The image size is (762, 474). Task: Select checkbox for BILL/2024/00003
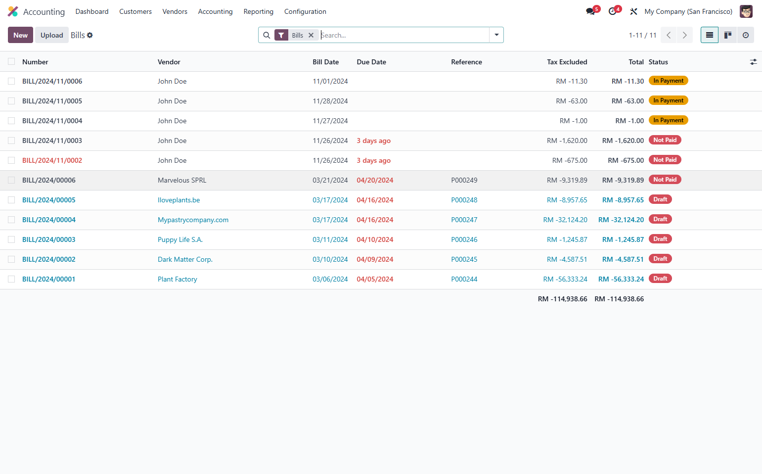(11, 239)
